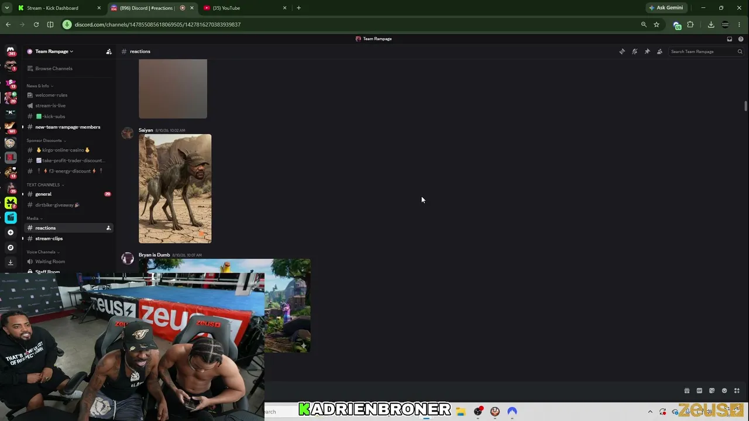Open OBS Studio from the taskbar
Viewport: 749px width, 421px height.
pos(478,412)
